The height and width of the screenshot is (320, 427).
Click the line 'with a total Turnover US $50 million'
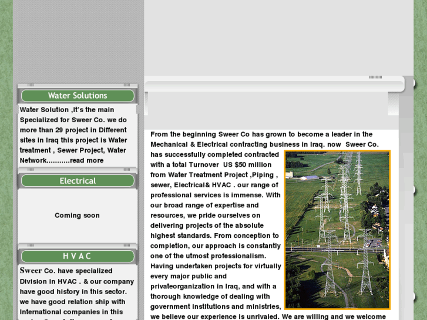pyautogui.click(x=211, y=165)
